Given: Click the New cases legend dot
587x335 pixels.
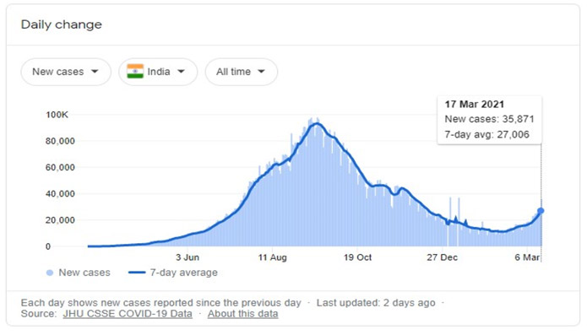Looking at the screenshot, I should [50, 273].
